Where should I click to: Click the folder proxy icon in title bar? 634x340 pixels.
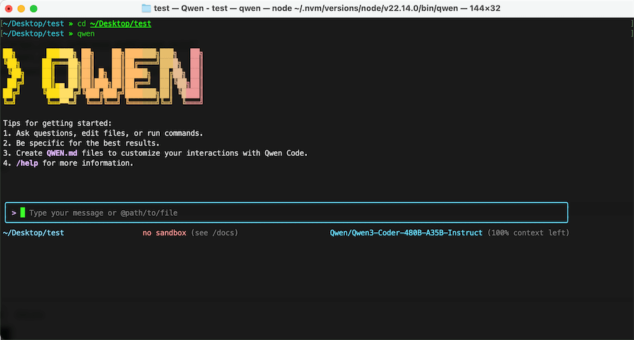pyautogui.click(x=146, y=8)
